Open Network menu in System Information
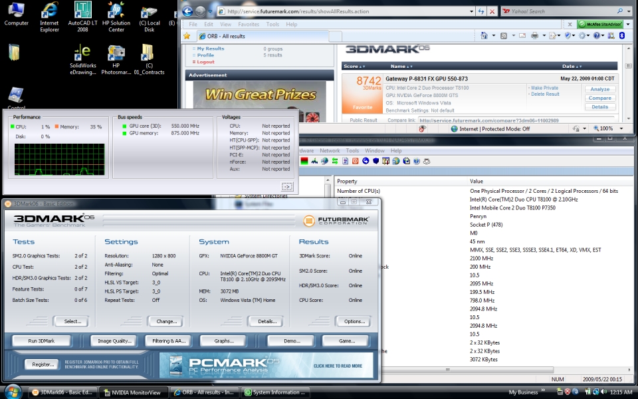The width and height of the screenshot is (638, 399). (330, 150)
